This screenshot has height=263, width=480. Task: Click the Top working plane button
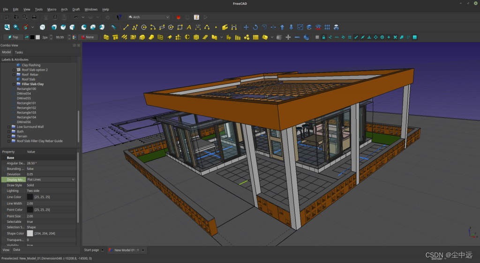13,37
